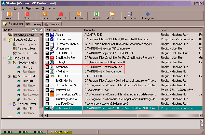
Task: Click the Konec exit toolbar icon
Action: 9,14
